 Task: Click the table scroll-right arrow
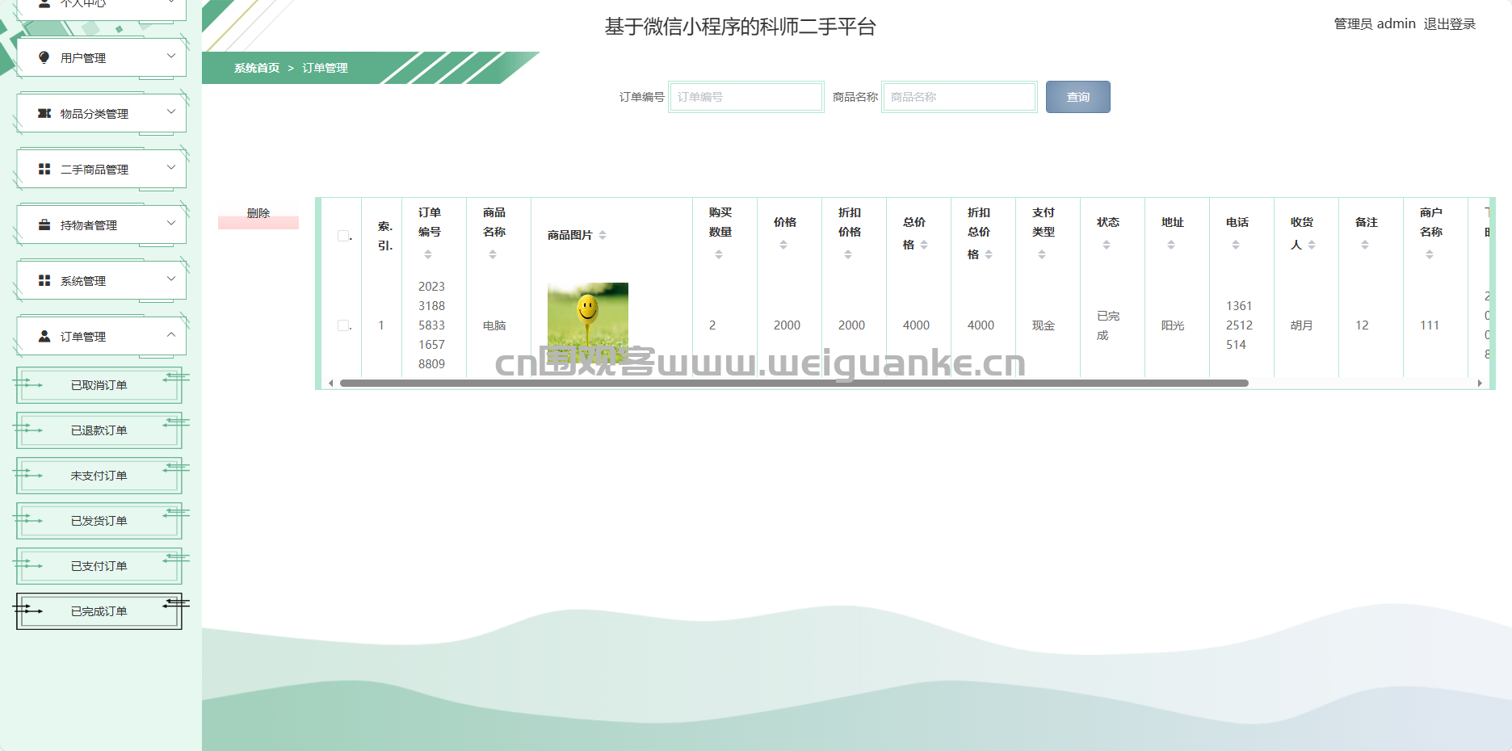[x=1480, y=383]
